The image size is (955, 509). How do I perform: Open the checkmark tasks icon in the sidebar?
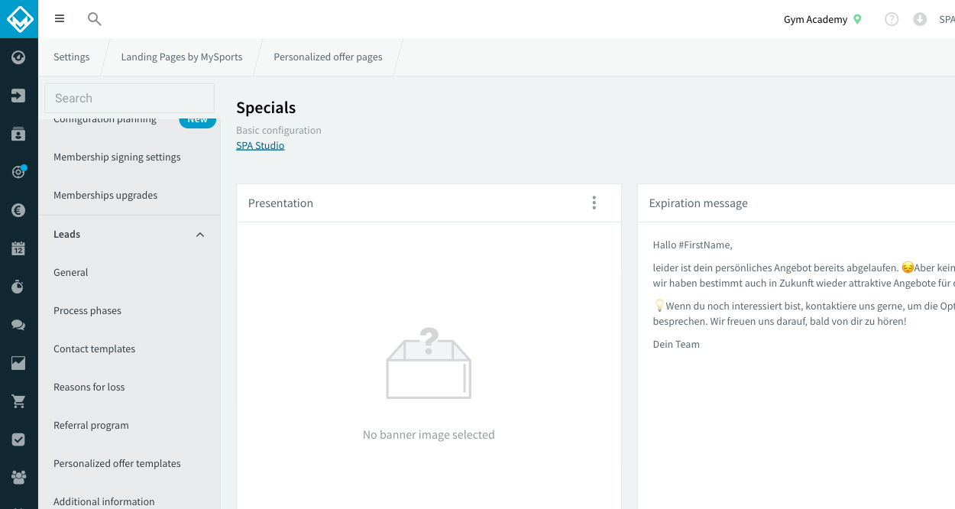coord(19,439)
